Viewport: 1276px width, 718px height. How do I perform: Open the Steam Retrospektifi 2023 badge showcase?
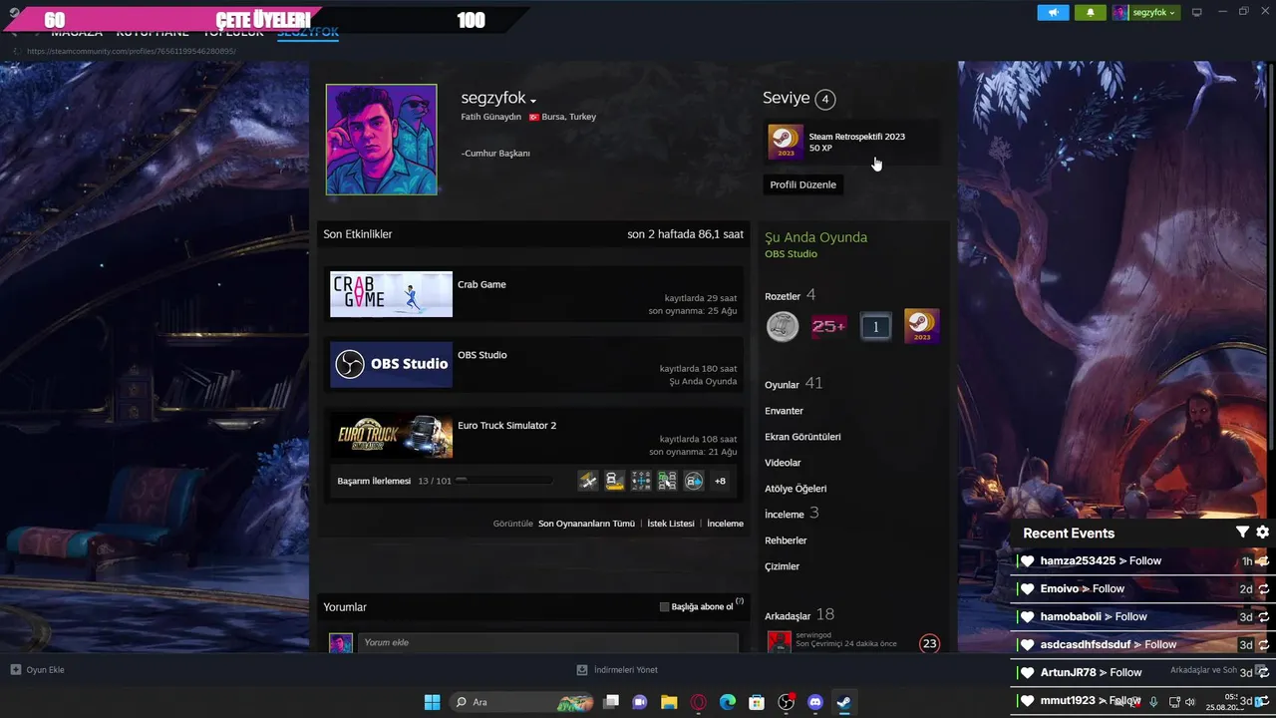tap(852, 143)
